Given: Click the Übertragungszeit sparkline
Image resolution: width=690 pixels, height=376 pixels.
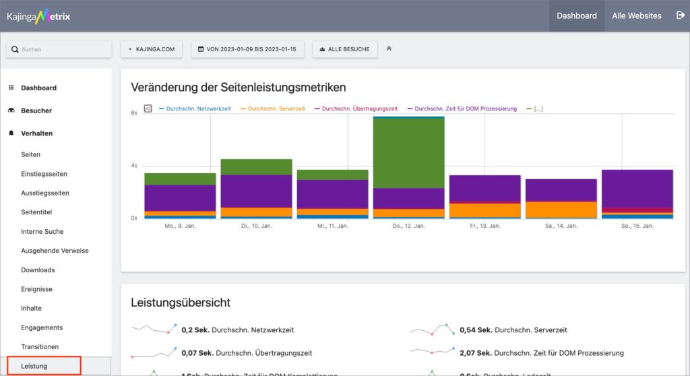Looking at the screenshot, I should click(154, 352).
